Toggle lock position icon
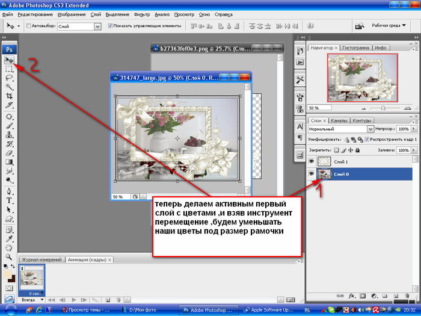 (x=351, y=150)
